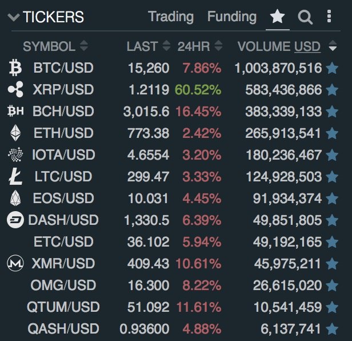Collapse the TICKERS panel chevron
This screenshot has width=352, height=341.
[x=14, y=17]
